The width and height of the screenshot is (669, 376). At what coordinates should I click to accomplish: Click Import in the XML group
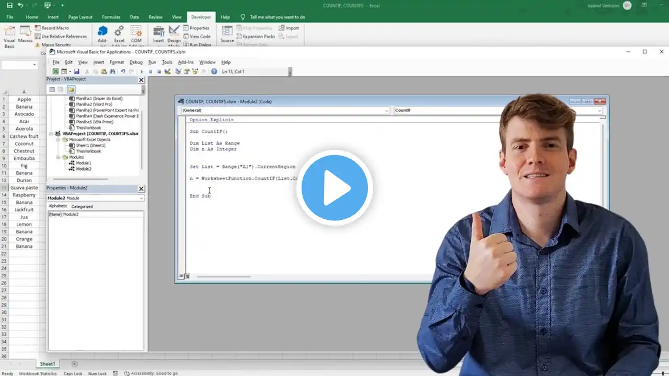289,28
